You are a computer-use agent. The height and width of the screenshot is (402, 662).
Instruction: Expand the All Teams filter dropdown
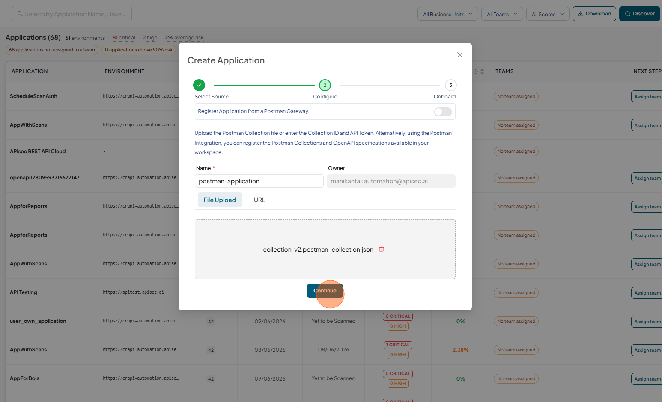(x=502, y=14)
